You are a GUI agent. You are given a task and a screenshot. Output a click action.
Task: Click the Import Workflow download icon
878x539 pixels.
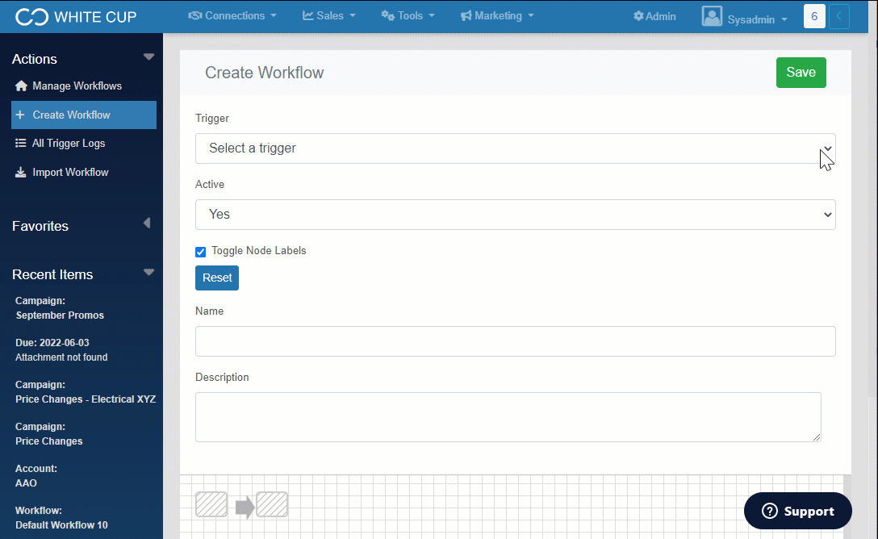tap(21, 173)
